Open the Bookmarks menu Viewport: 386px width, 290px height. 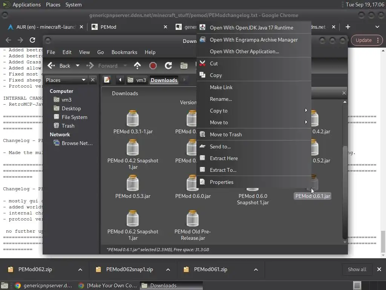click(x=124, y=52)
